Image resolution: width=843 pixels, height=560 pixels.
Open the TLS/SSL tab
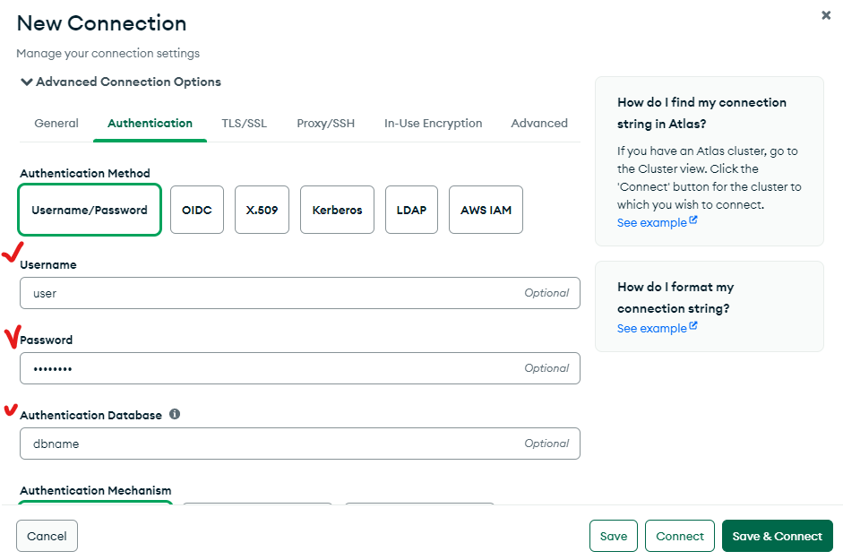click(x=244, y=123)
